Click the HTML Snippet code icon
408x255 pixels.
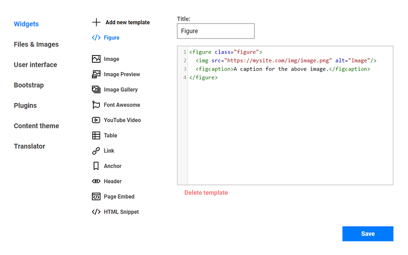(96, 212)
